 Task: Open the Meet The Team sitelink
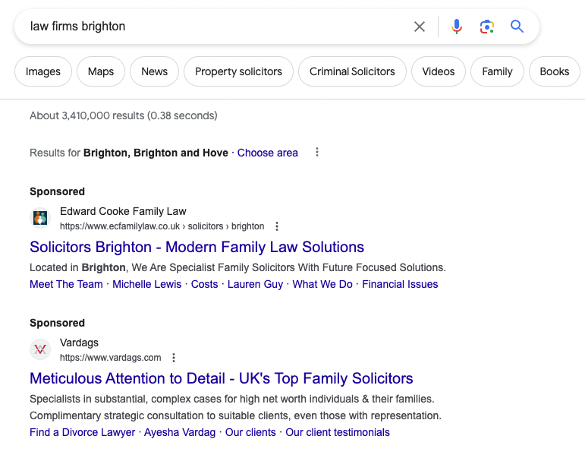[66, 284]
